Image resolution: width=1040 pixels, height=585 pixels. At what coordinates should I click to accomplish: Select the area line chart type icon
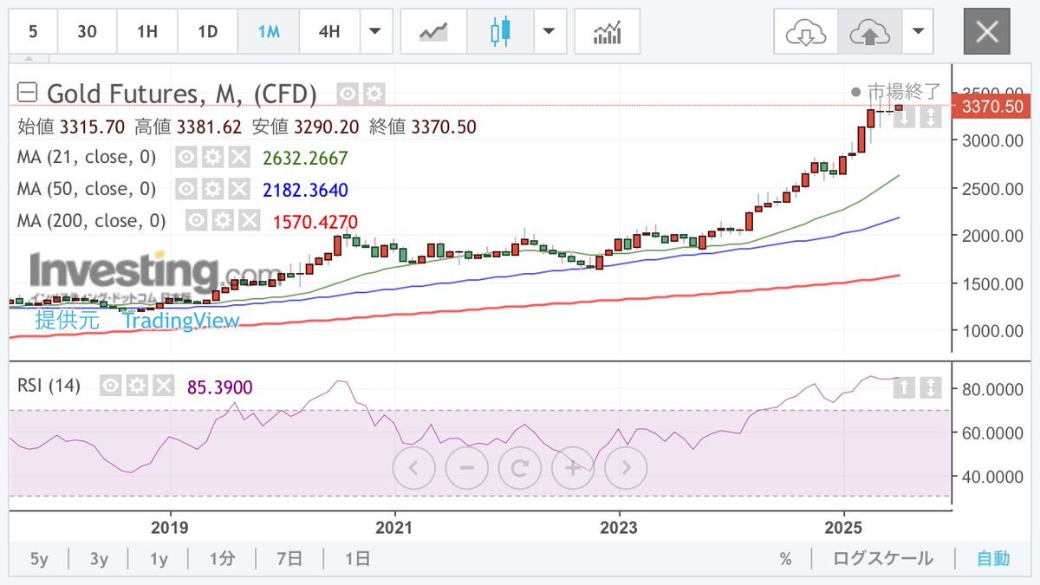(433, 32)
